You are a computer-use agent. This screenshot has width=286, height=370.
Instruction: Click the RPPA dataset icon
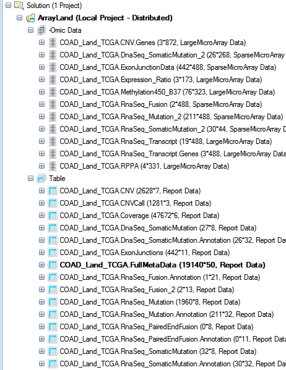point(53,166)
